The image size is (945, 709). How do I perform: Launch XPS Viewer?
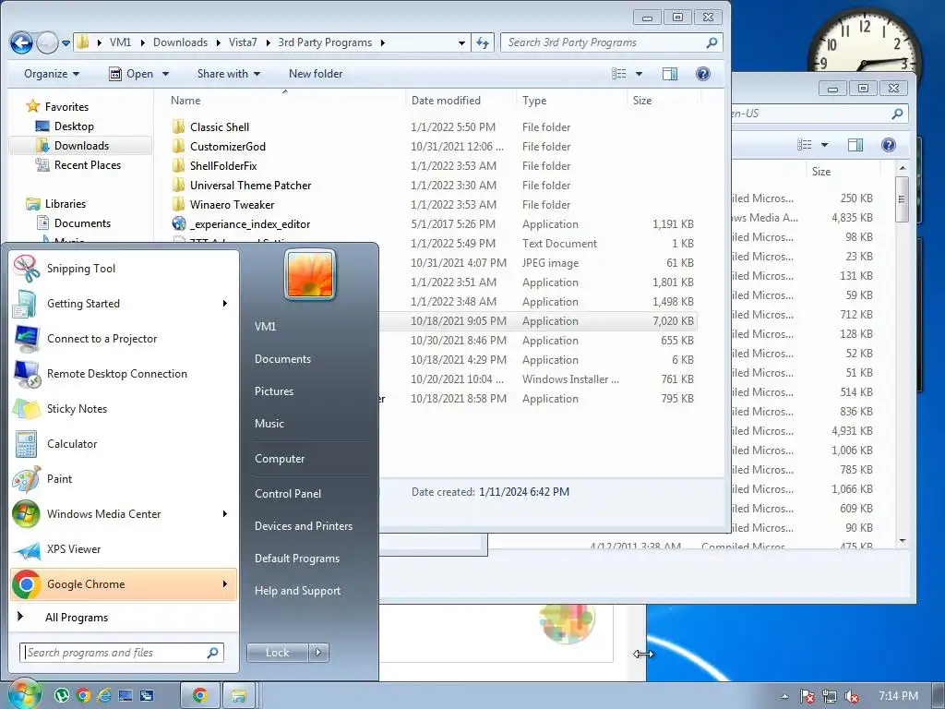point(123,548)
